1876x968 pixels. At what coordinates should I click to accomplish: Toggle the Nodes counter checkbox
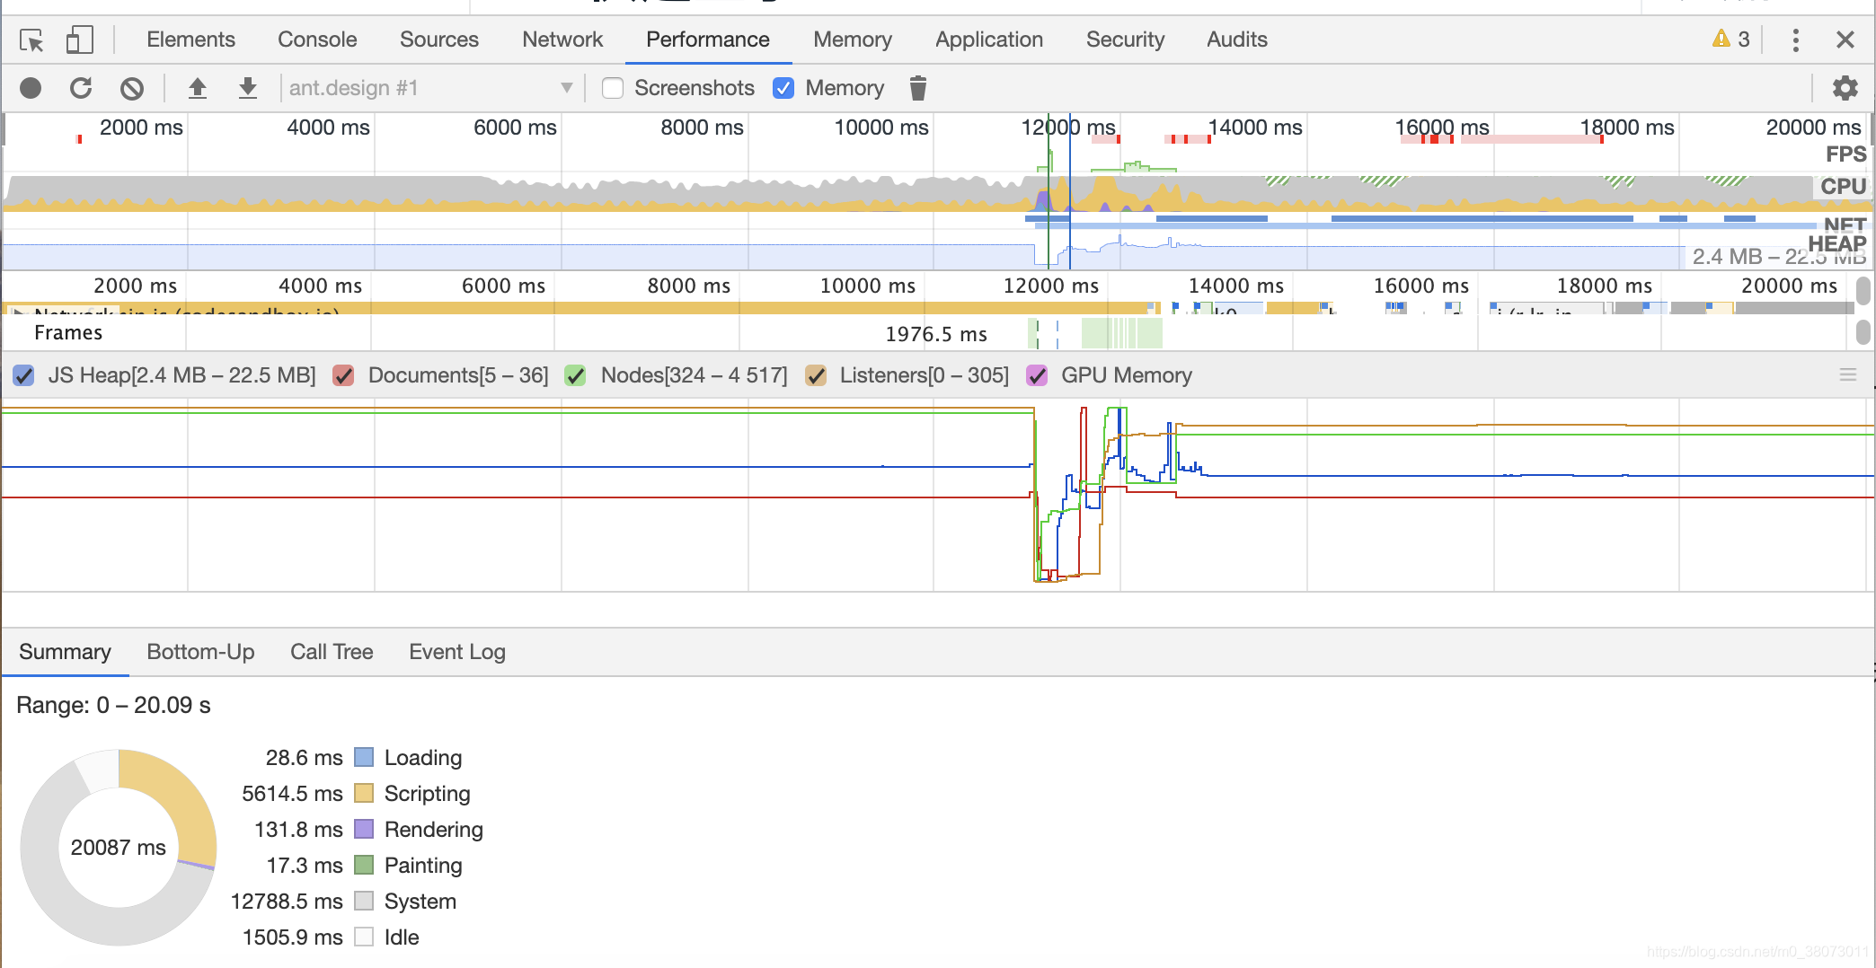pos(575,375)
